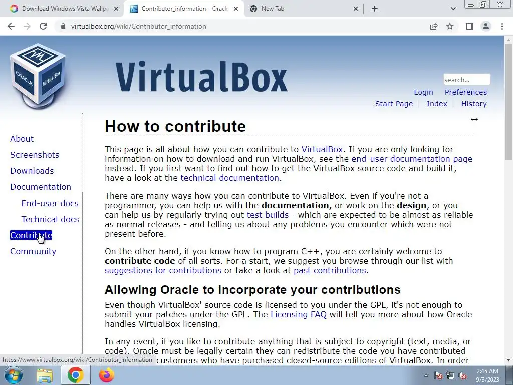Open the side panel icon

pyautogui.click(x=470, y=26)
